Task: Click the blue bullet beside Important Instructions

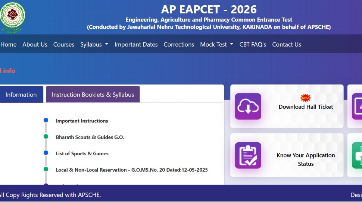Action: click(46, 120)
